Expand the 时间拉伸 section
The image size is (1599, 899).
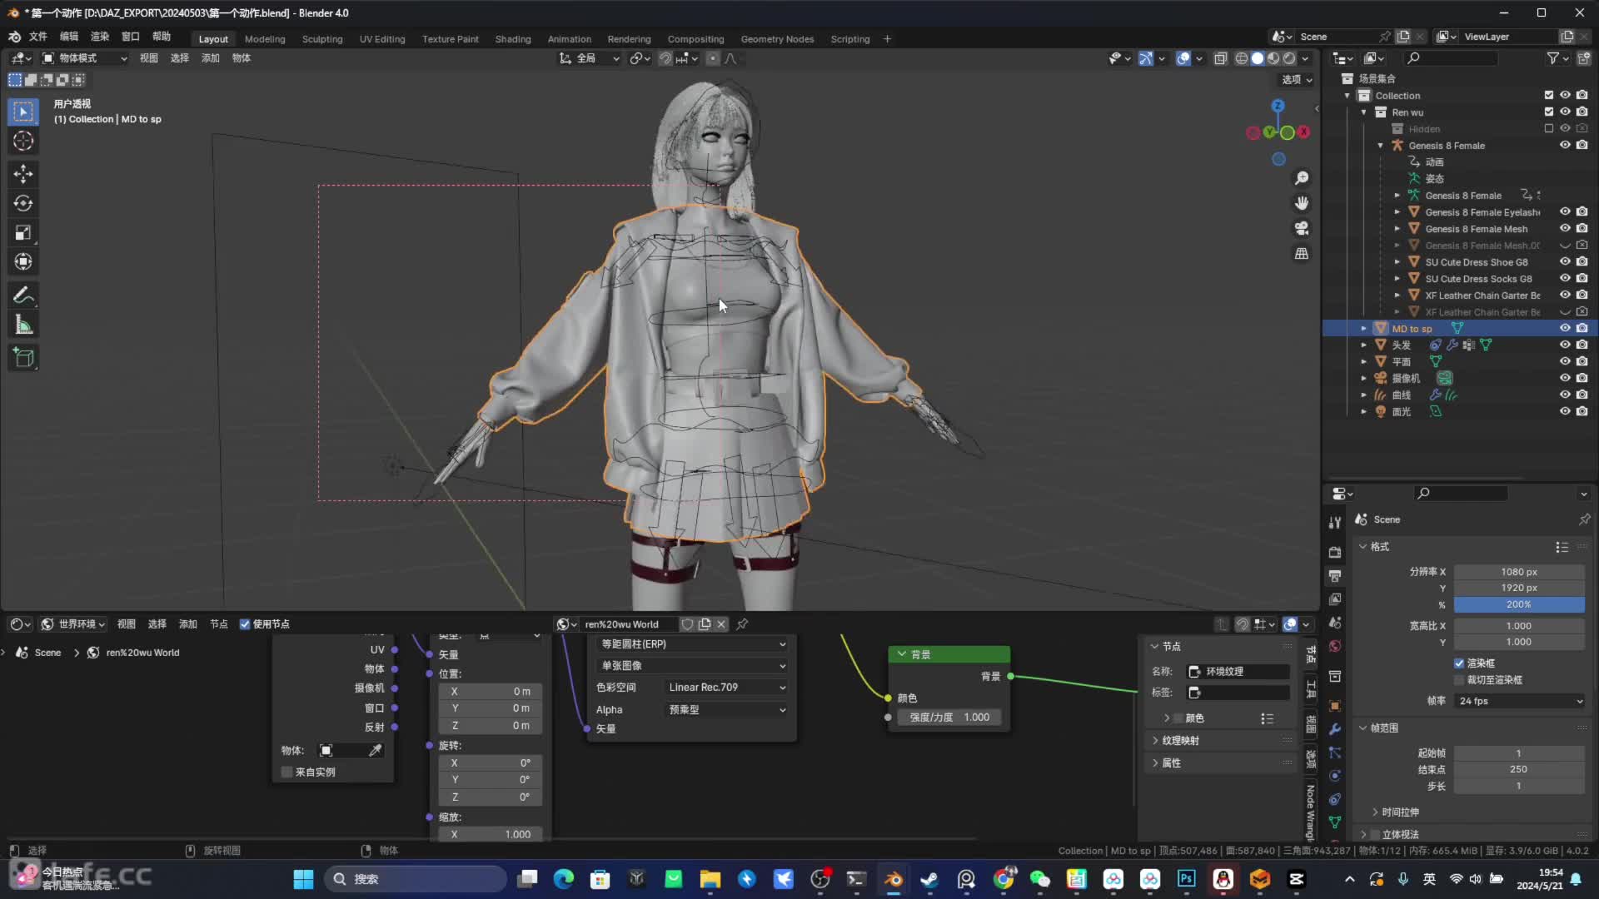[x=1400, y=812]
